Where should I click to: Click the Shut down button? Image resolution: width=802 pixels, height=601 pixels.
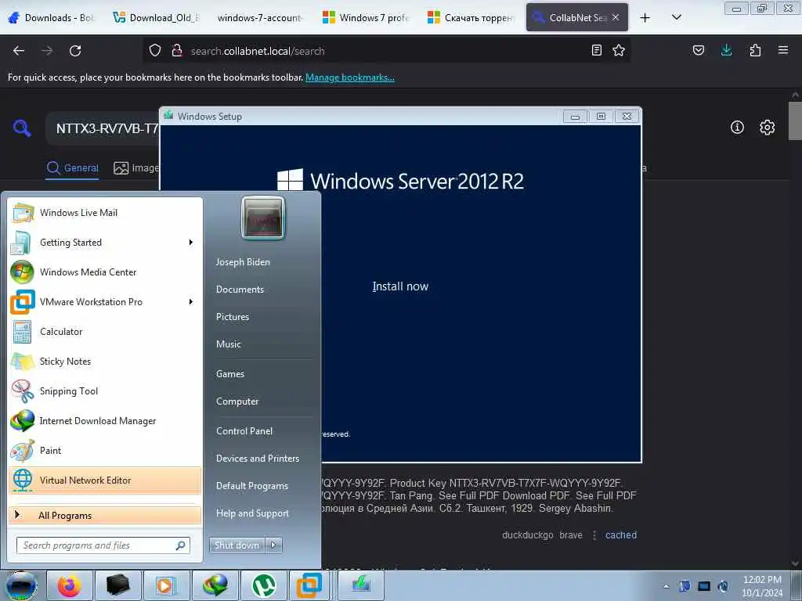click(x=237, y=545)
